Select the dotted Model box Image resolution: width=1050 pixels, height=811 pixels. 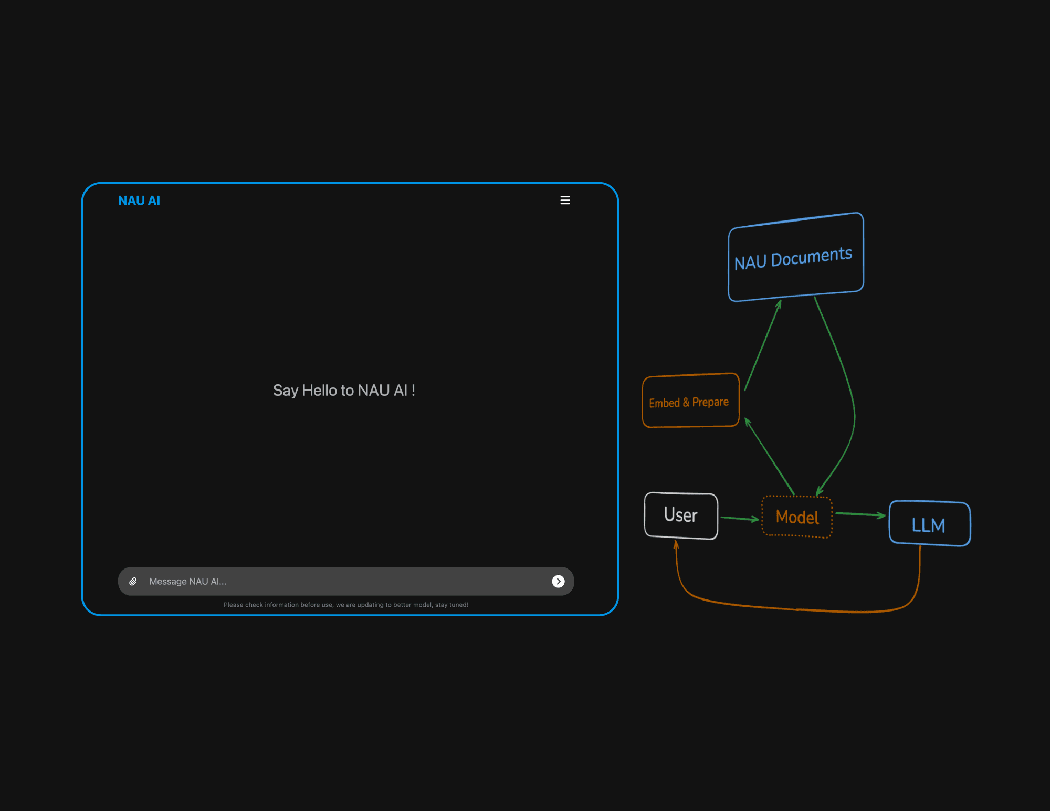click(x=796, y=518)
